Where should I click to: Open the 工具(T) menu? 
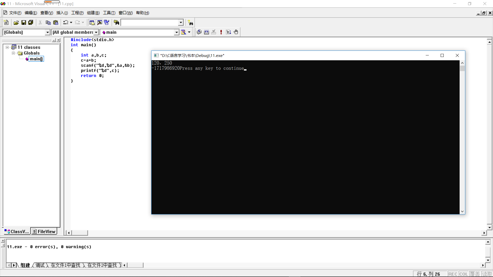pos(109,13)
